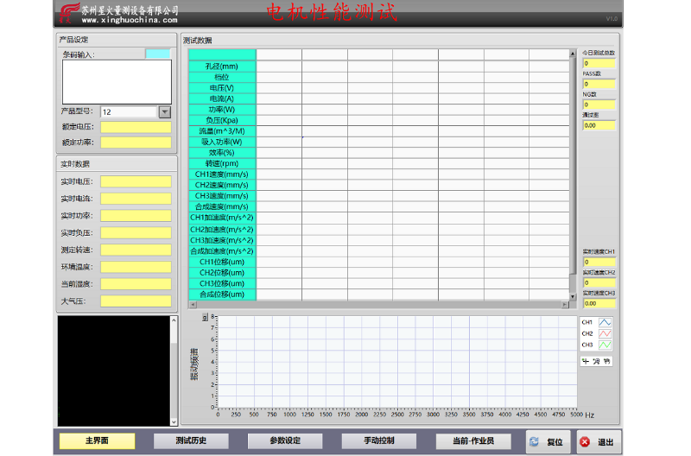Select the 合成速度(mm/s) row header
Image resolution: width=691 pixels, height=456 pixels.
[222, 206]
